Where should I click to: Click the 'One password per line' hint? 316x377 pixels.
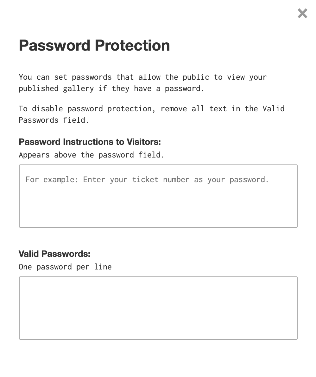click(x=65, y=267)
